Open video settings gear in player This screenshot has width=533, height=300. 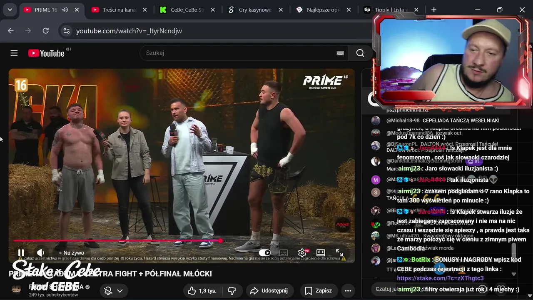pyautogui.click(x=302, y=252)
